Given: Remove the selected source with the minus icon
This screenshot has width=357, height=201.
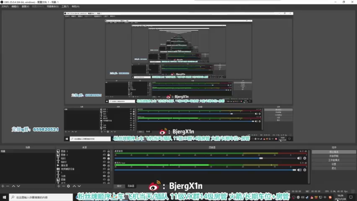Looking at the screenshot, I should click(x=63, y=186).
